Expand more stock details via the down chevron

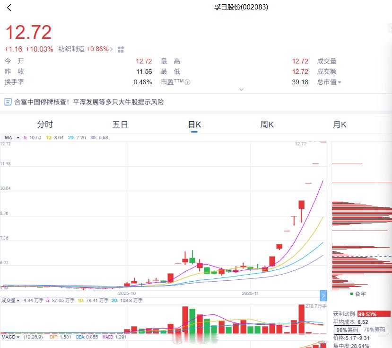click(242, 89)
